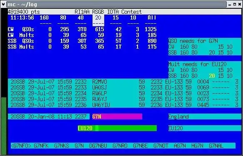
Task: Click the green scrollbar strip at left edge
Action: 4,126
